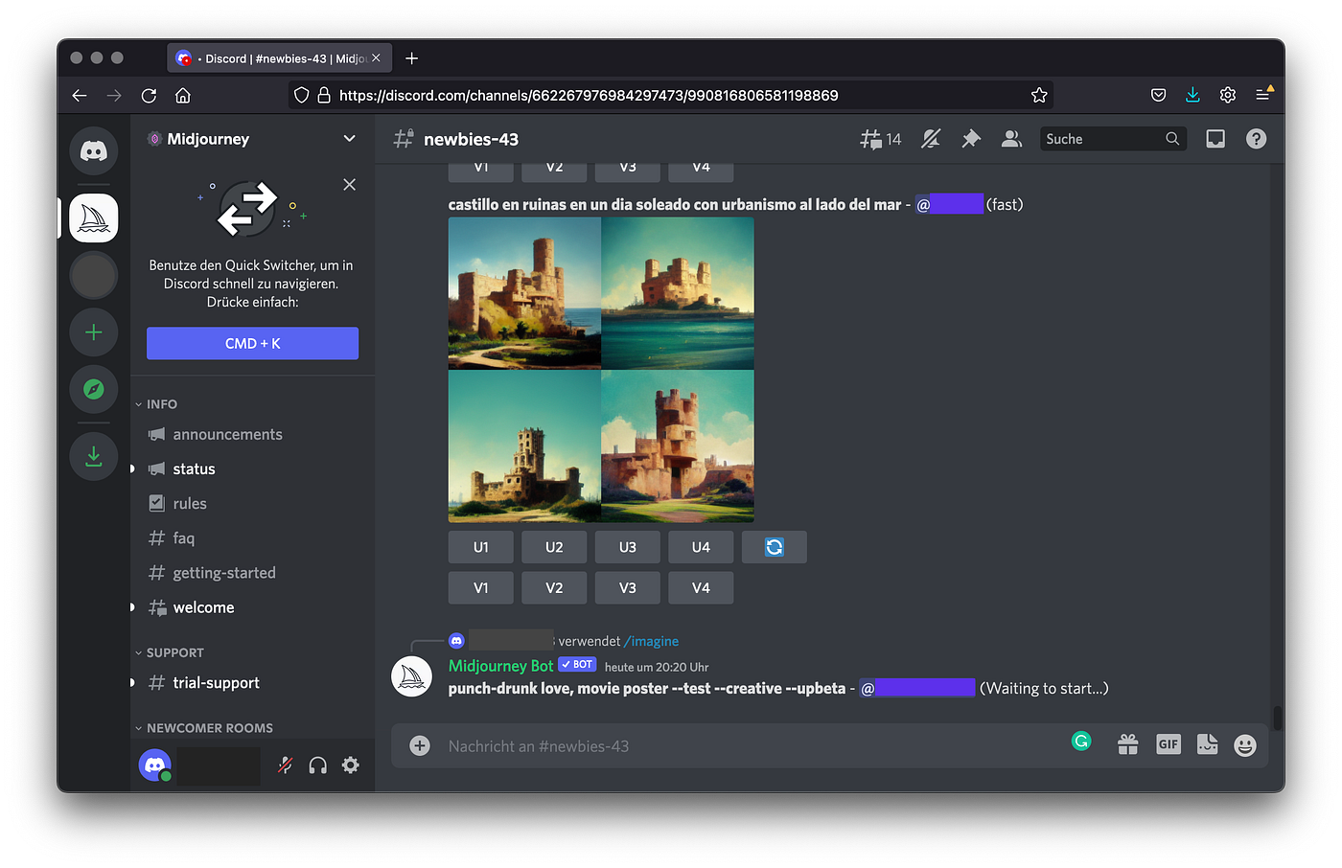
Task: Open Discord home direct messages icon
Action: pos(94,151)
